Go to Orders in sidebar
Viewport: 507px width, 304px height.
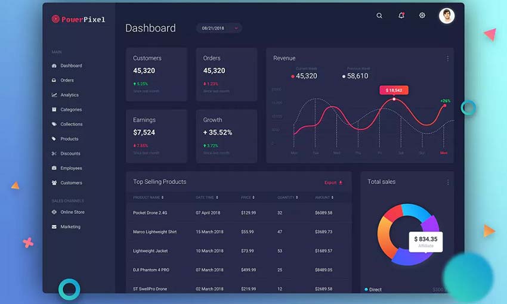[67, 80]
